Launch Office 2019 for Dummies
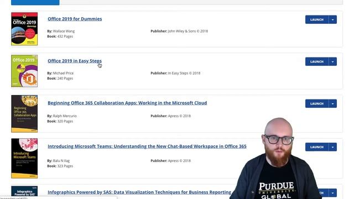The image size is (354, 199). click(317, 20)
